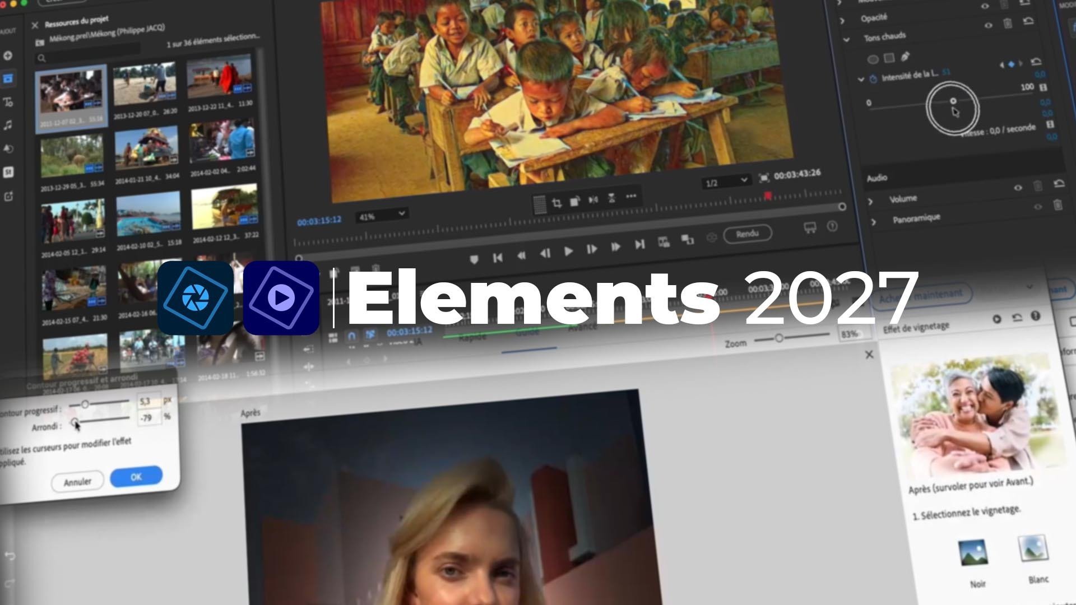Click the search icon in project resources
Image resolution: width=1076 pixels, height=605 pixels.
41,58
